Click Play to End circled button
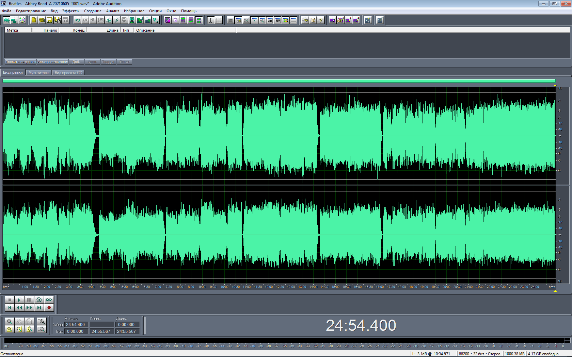Image resolution: width=572 pixels, height=357 pixels. point(39,300)
